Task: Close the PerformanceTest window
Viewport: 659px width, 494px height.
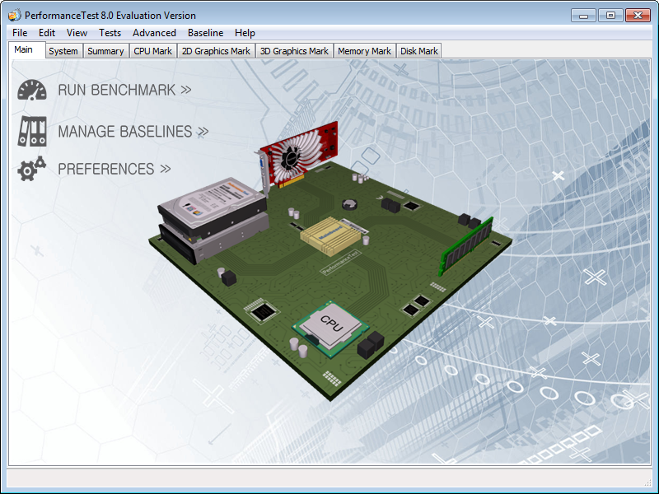Action: (638, 16)
